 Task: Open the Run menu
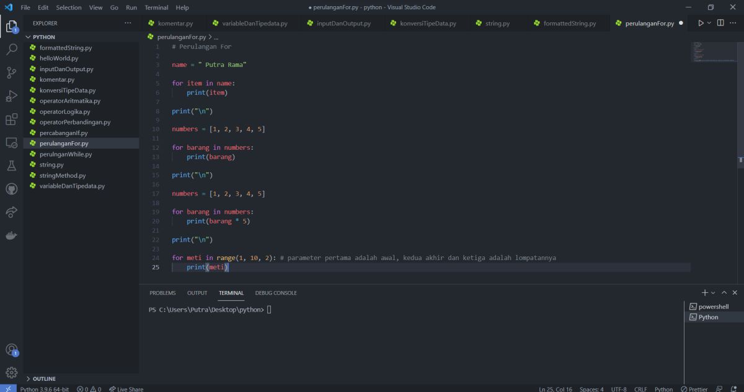131,7
